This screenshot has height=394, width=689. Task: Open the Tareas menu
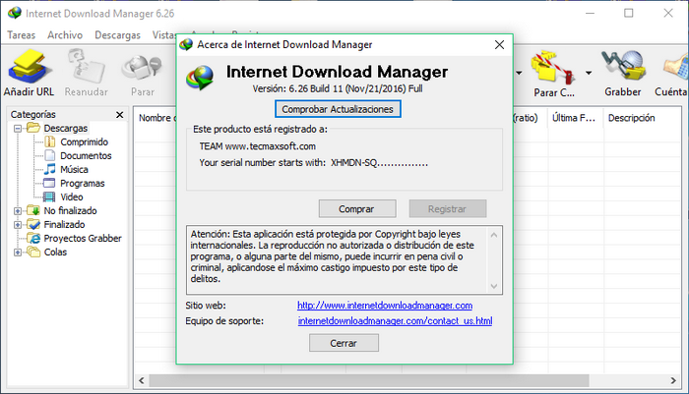[x=21, y=35]
